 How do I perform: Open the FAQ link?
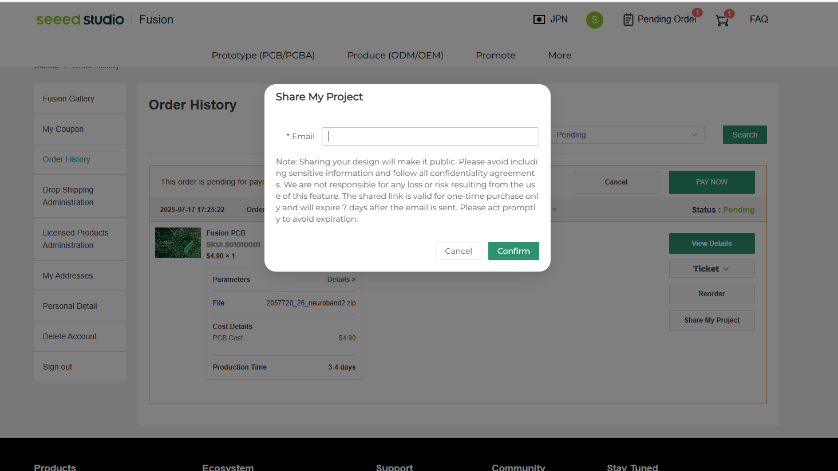click(x=758, y=19)
